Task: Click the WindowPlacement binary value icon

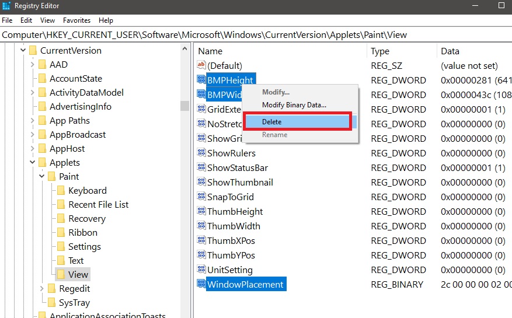Action: tap(201, 284)
